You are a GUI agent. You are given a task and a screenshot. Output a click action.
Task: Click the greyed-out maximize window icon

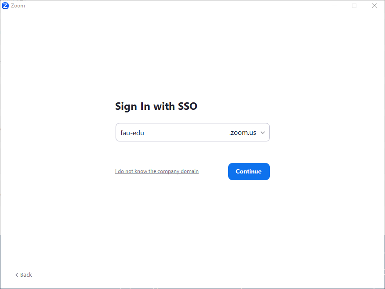354,6
